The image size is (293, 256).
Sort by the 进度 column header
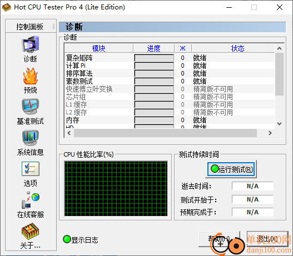point(154,48)
